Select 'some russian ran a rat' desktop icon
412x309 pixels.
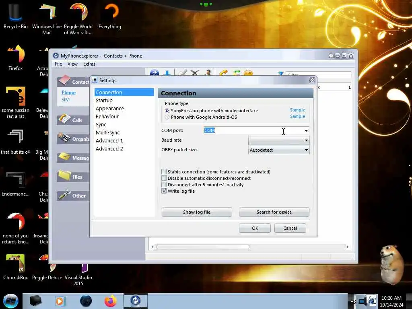coord(15,103)
